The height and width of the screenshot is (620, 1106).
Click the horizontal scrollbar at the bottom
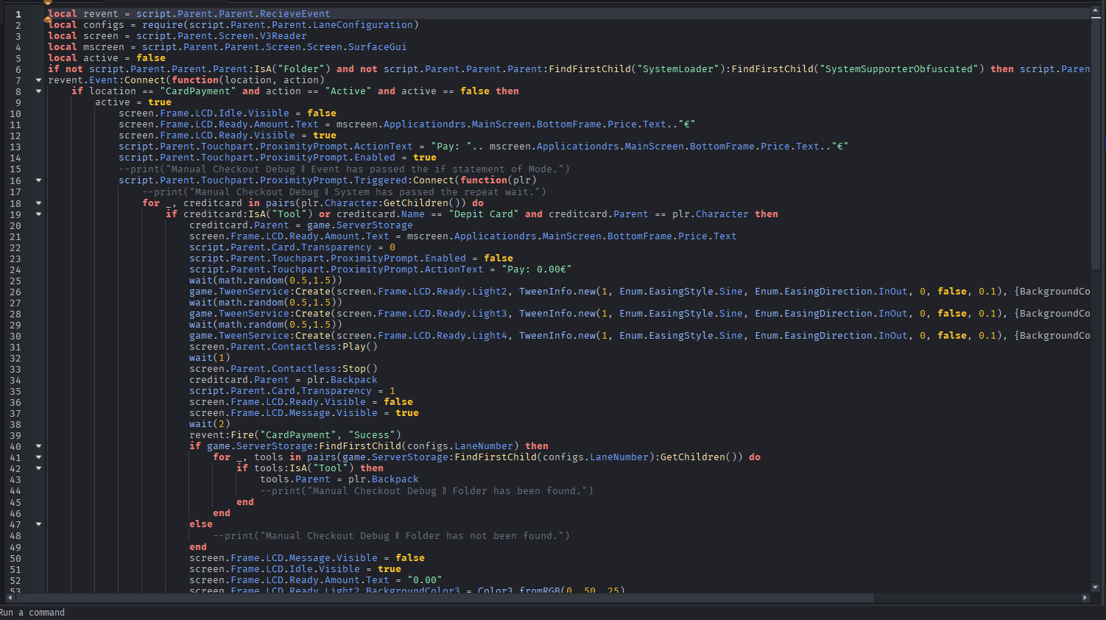(442, 598)
